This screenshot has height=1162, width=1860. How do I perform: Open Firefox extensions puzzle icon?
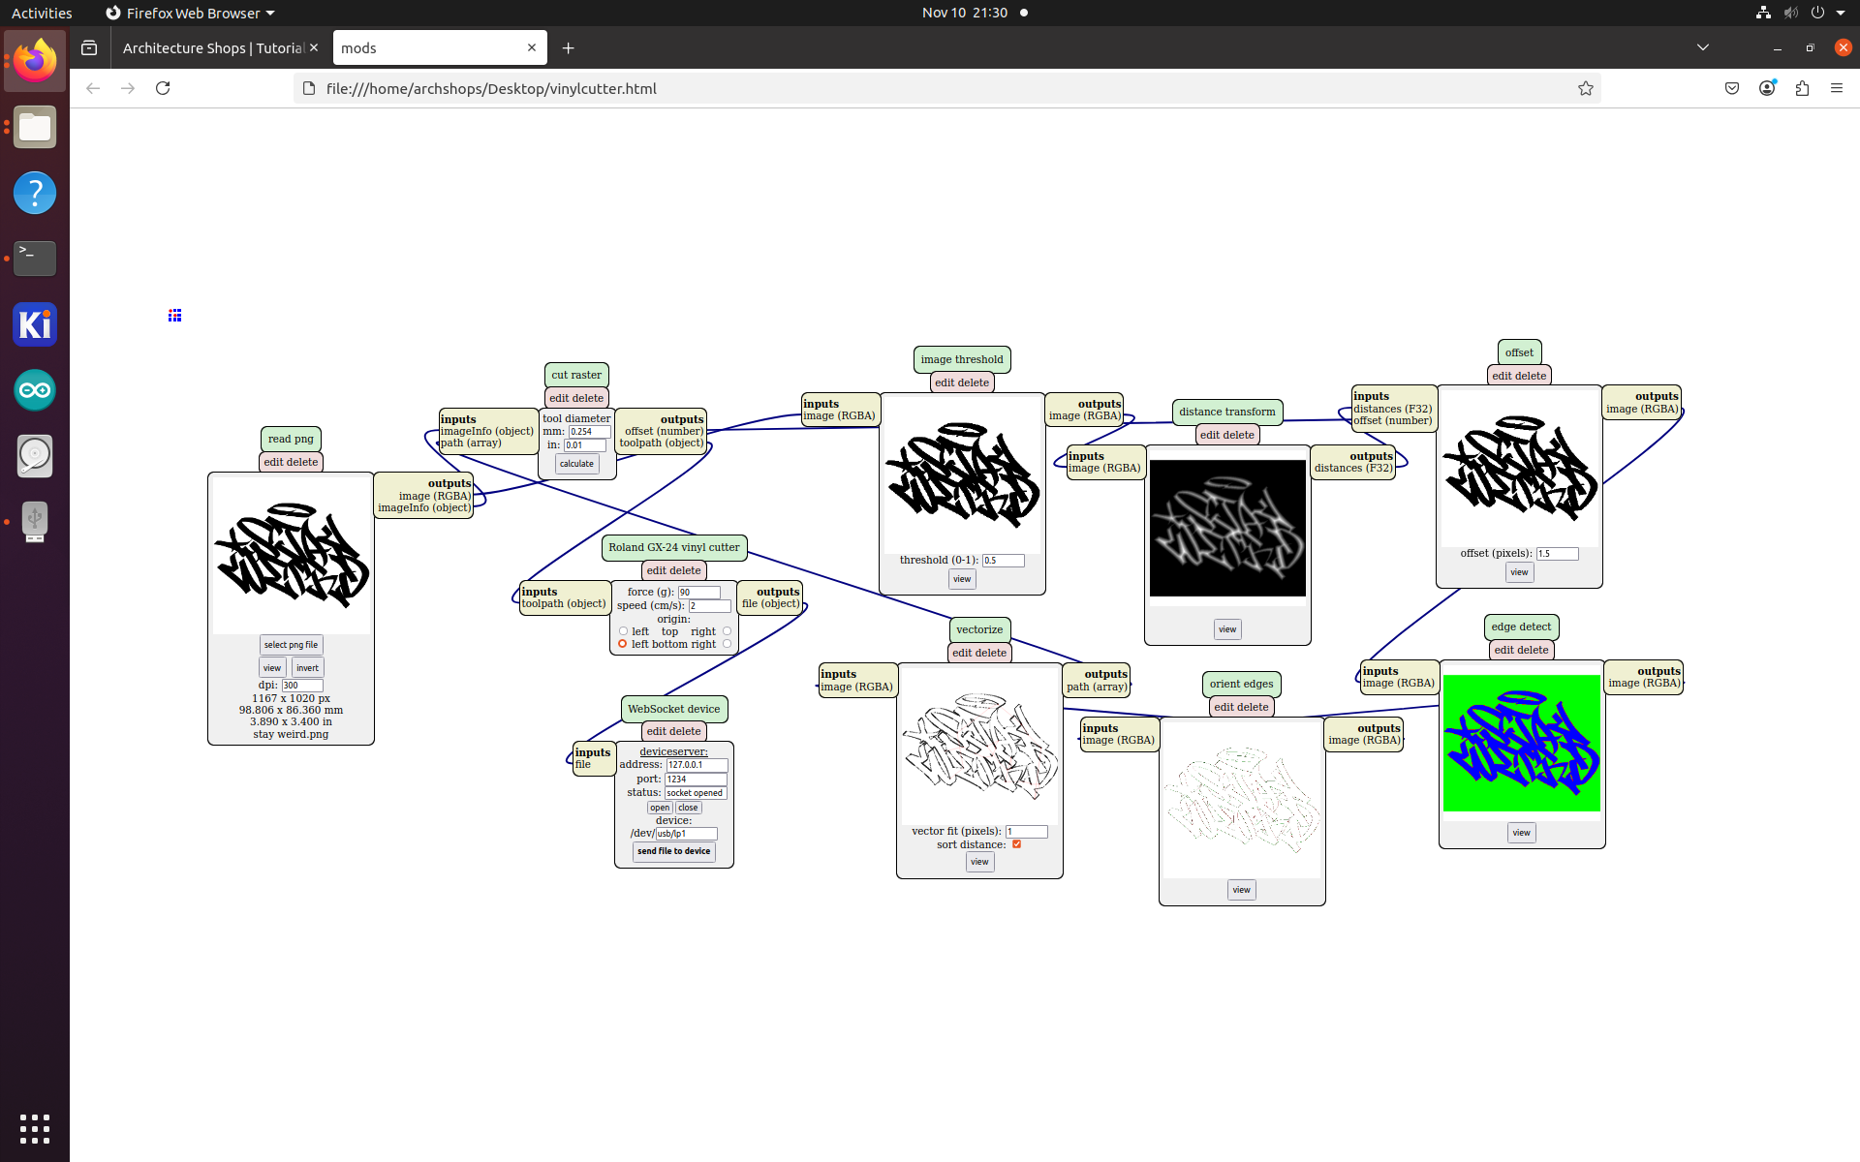1802,88
